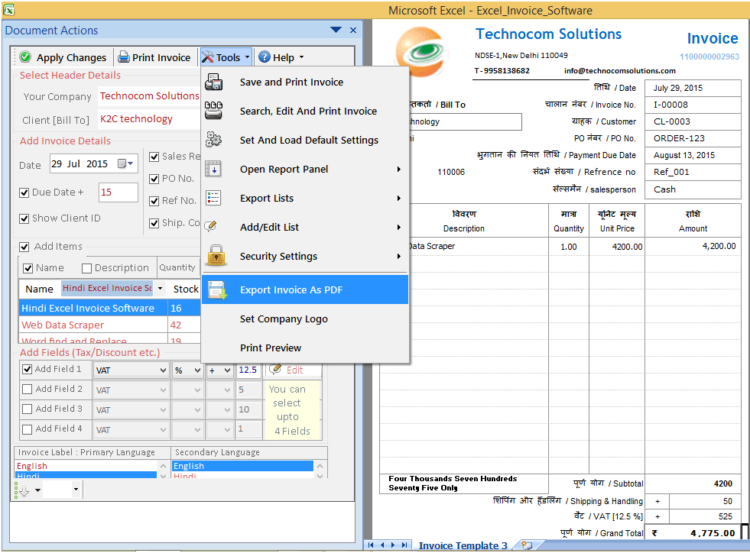750x553 pixels.
Task: Open the VAT dropdown for Add Field 1
Action: (x=131, y=370)
